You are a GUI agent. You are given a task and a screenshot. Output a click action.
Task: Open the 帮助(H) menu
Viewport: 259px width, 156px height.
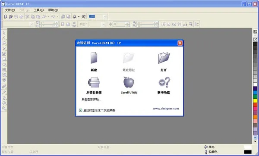pos(53,10)
